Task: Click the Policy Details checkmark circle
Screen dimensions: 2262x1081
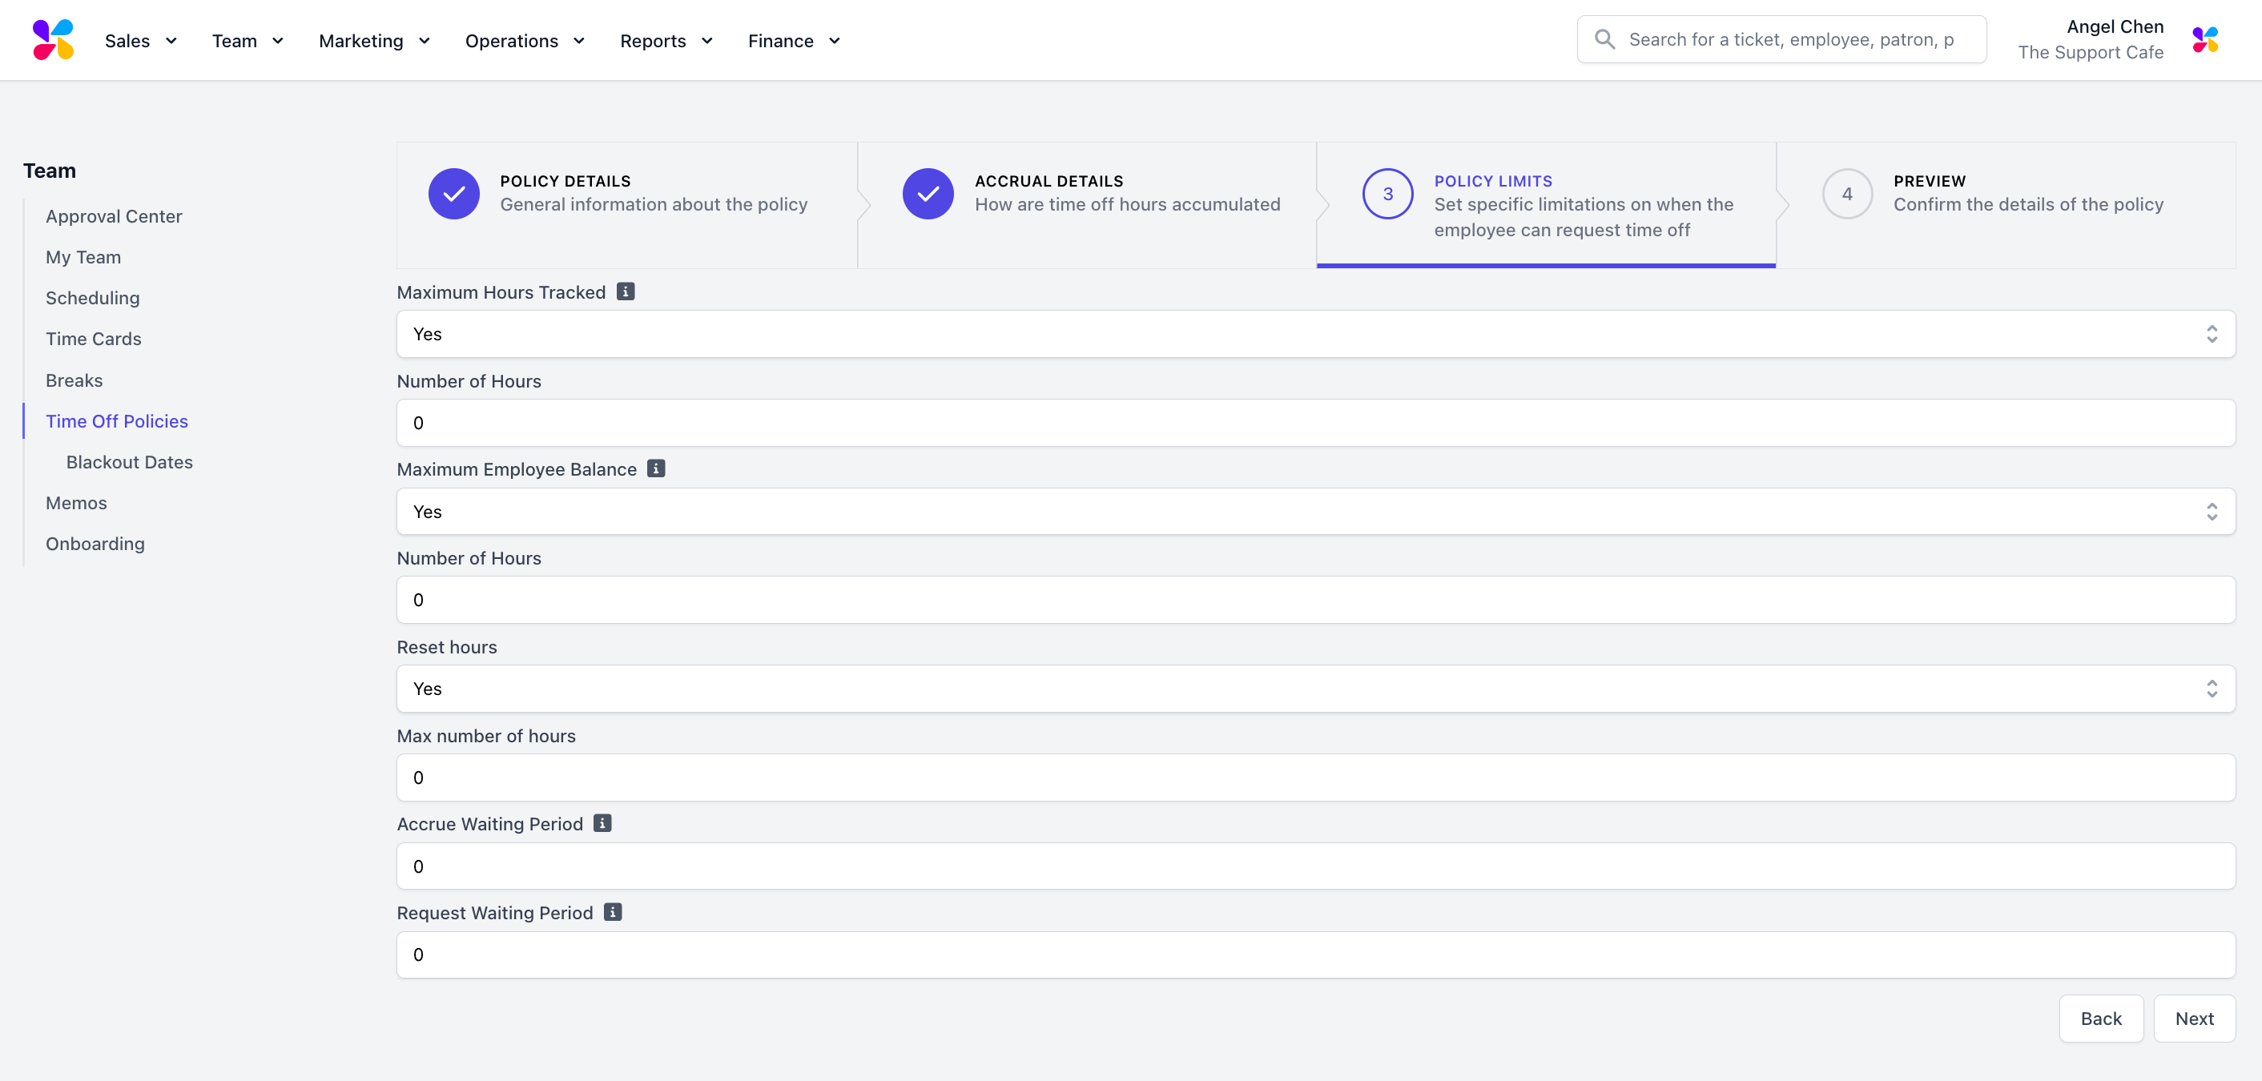Action: click(x=454, y=193)
